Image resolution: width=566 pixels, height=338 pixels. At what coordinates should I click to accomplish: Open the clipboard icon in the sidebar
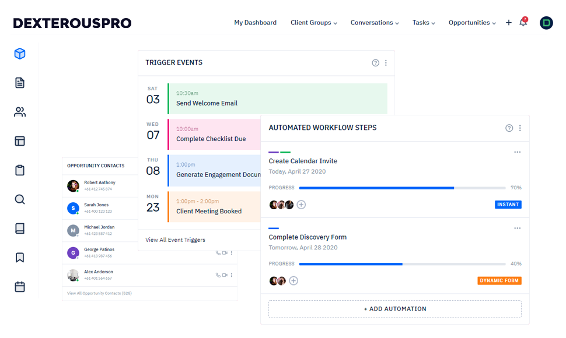tap(20, 170)
